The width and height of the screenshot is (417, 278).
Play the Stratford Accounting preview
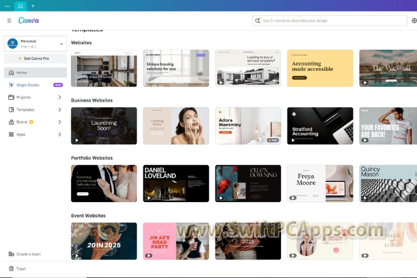pyautogui.click(x=293, y=140)
